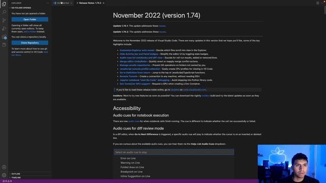Viewport: 326px width, 183px height.
Task: Click the split editor icon top right
Action: click(317, 3)
